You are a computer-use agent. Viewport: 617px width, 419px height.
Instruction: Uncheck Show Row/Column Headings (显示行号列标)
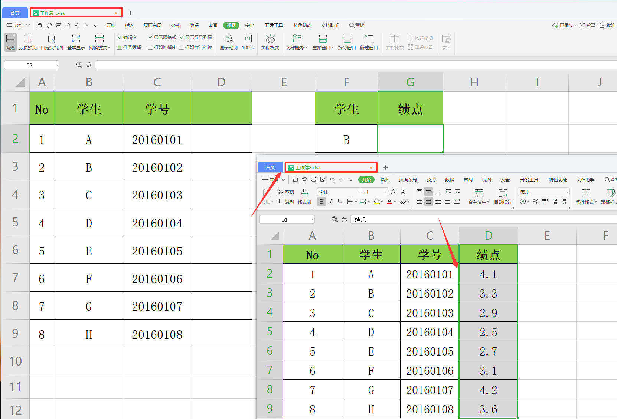(182, 37)
